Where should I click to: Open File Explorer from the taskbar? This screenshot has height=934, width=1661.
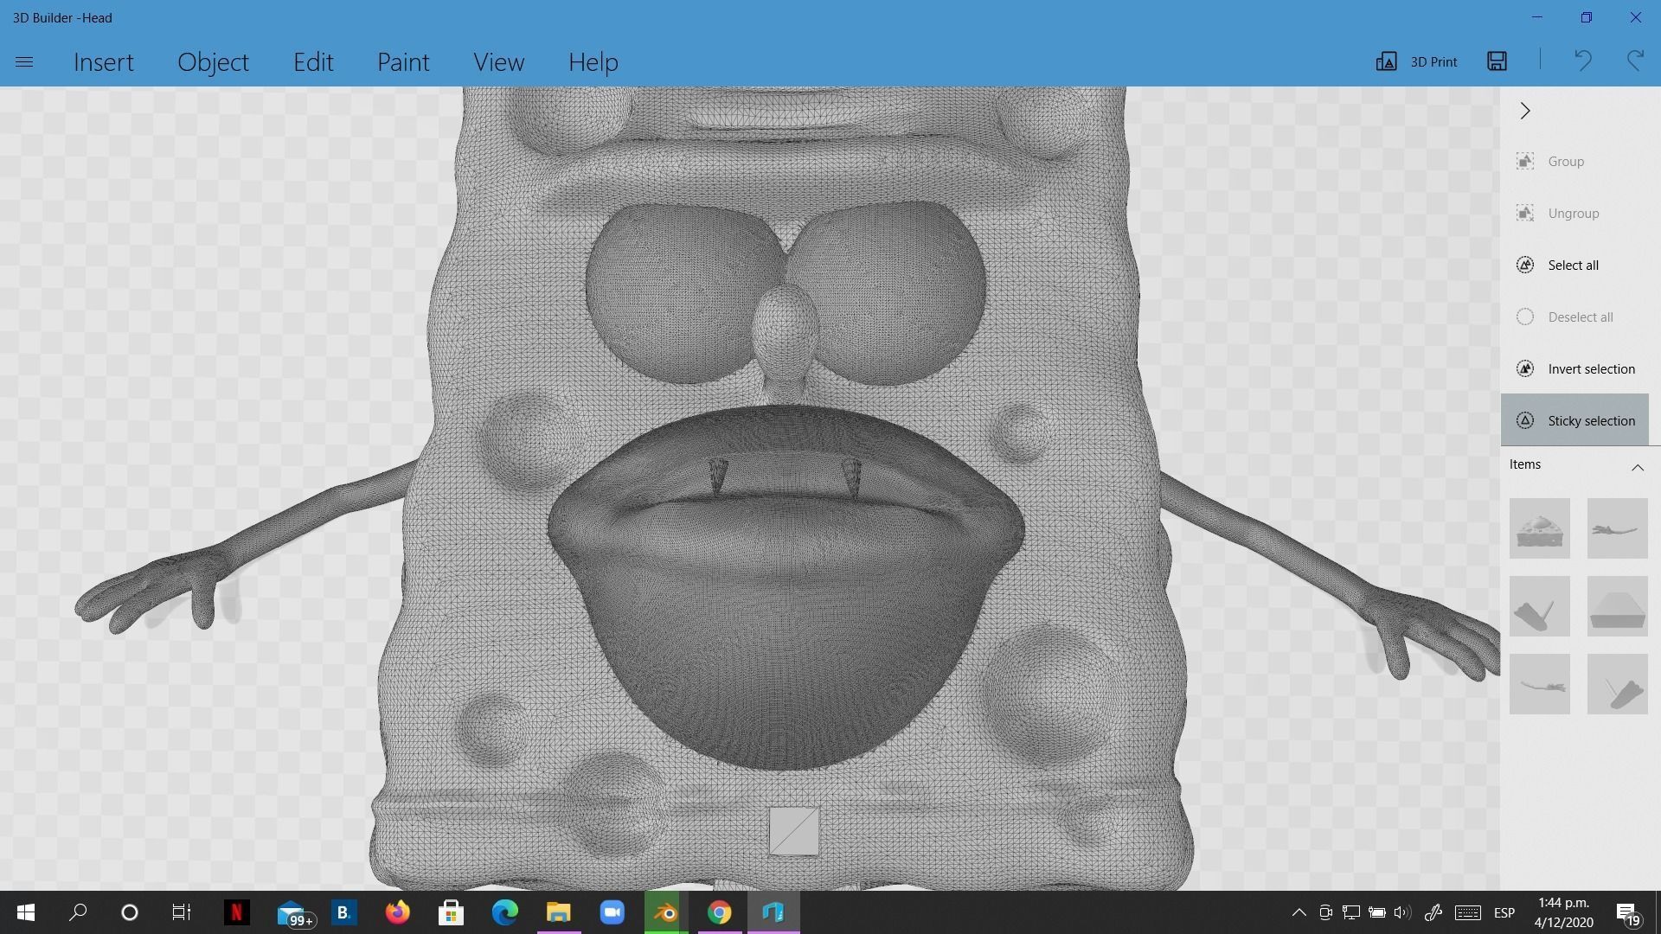[x=559, y=912]
